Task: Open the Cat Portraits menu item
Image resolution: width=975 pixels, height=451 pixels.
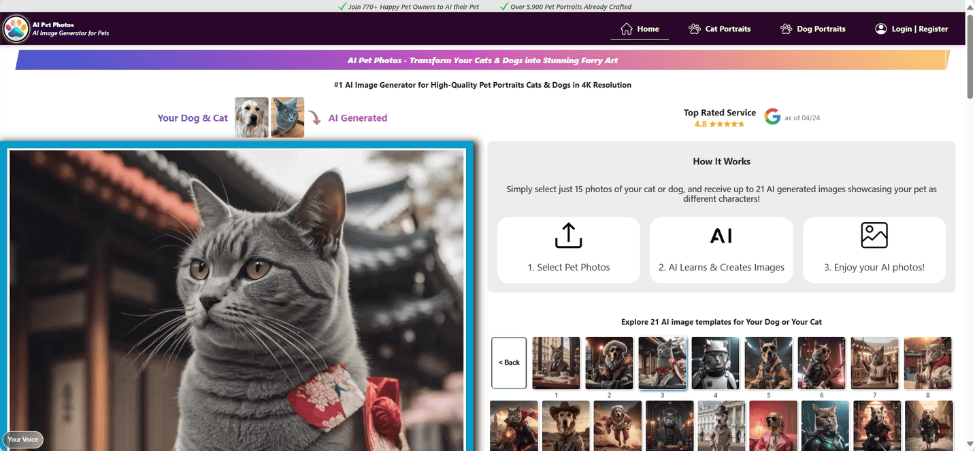Action: point(719,29)
